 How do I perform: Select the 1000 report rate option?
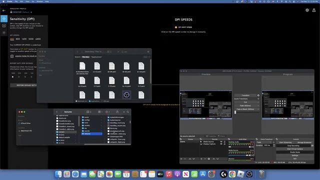13,77
